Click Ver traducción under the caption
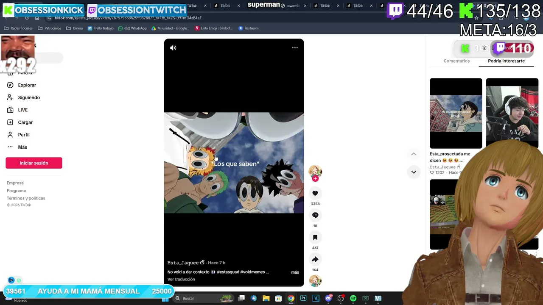 (181, 280)
